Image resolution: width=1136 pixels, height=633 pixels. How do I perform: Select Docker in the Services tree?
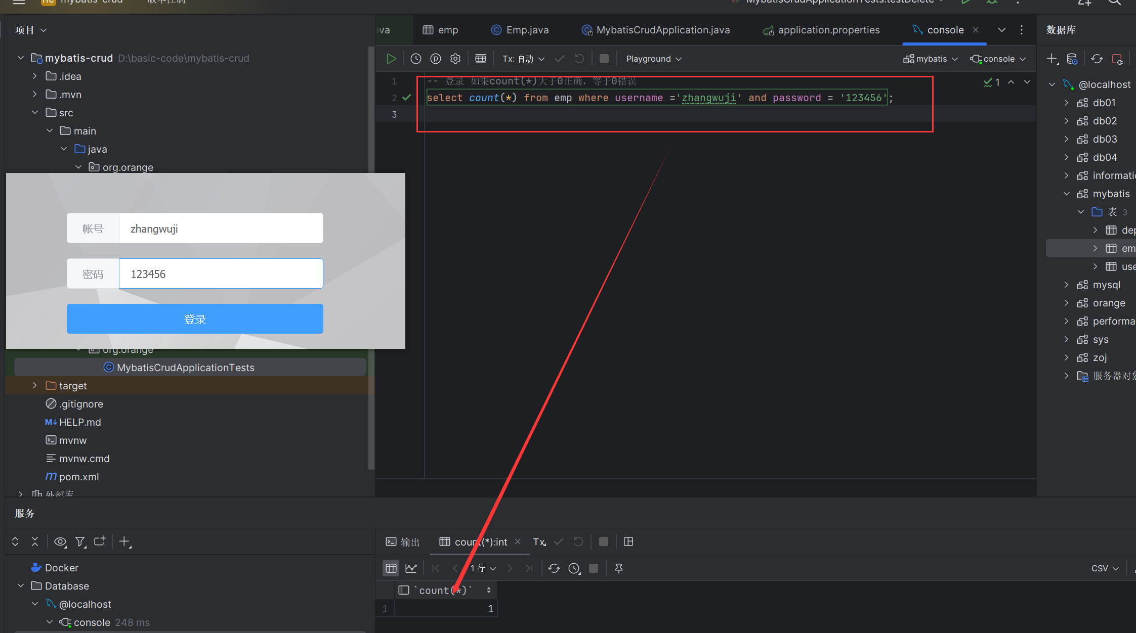(61, 568)
